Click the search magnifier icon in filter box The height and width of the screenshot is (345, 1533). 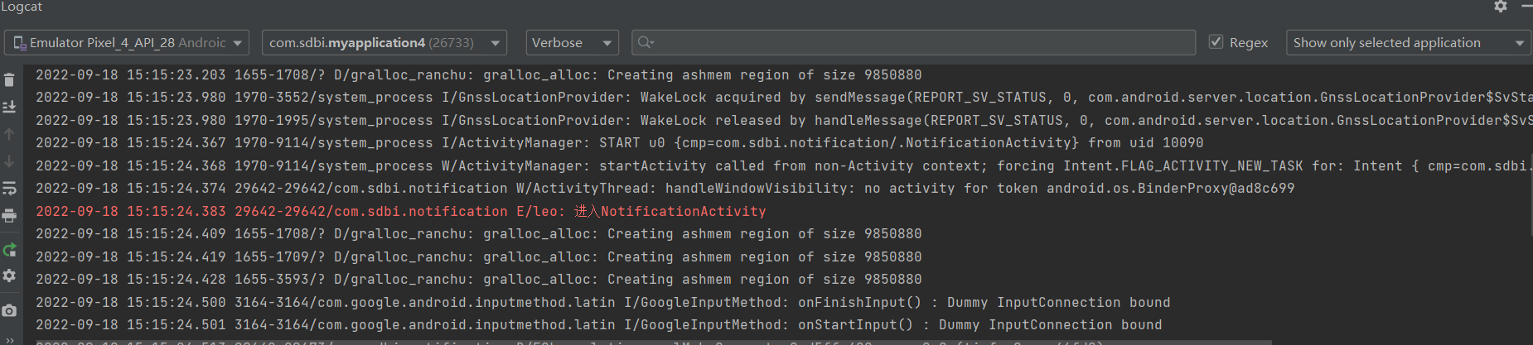point(646,42)
